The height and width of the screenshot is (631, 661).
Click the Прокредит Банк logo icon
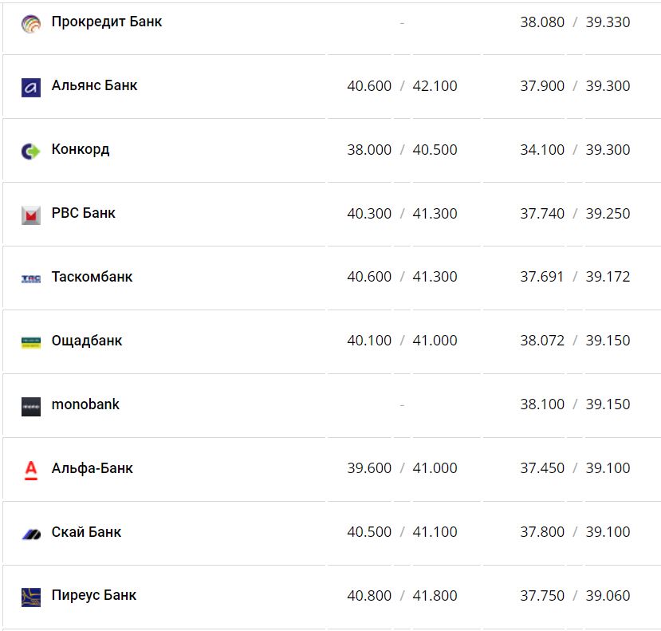31,23
